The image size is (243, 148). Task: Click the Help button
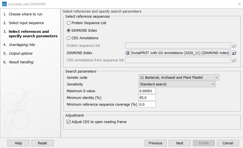tap(18, 143)
